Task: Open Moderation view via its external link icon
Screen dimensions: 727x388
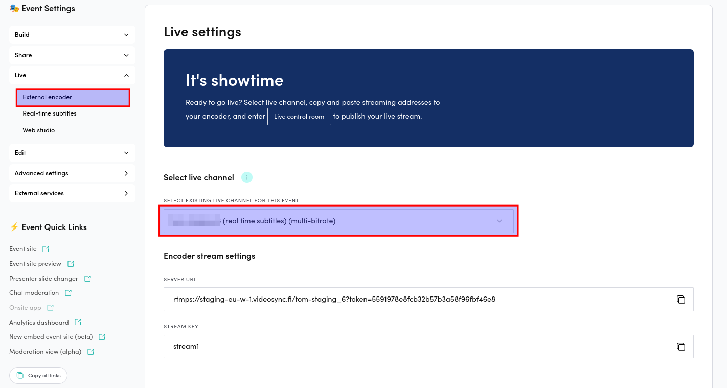Action: coord(90,351)
